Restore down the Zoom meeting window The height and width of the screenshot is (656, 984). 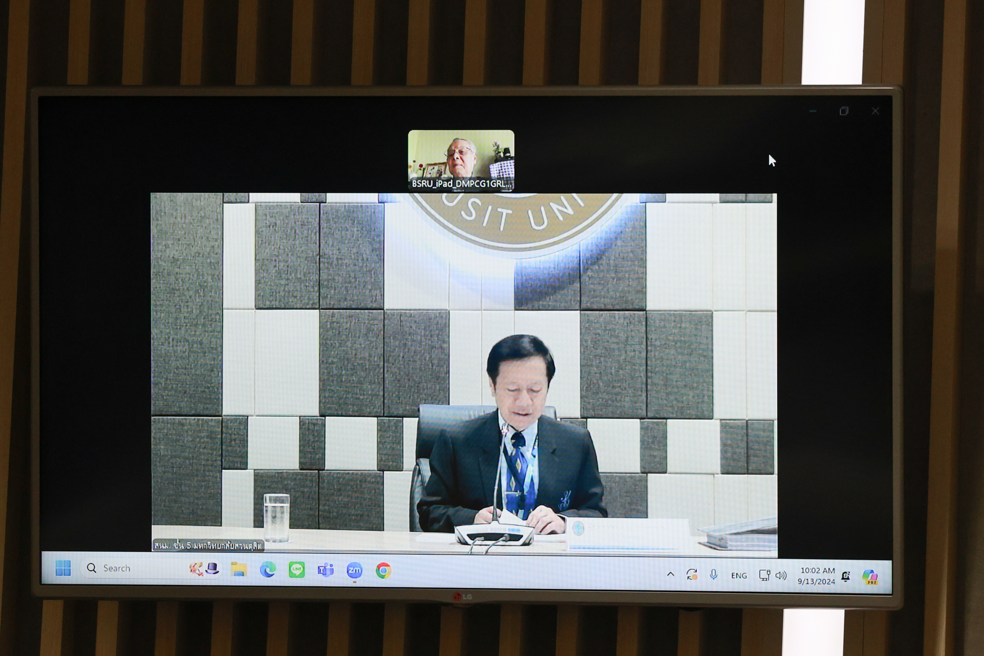[x=844, y=111]
